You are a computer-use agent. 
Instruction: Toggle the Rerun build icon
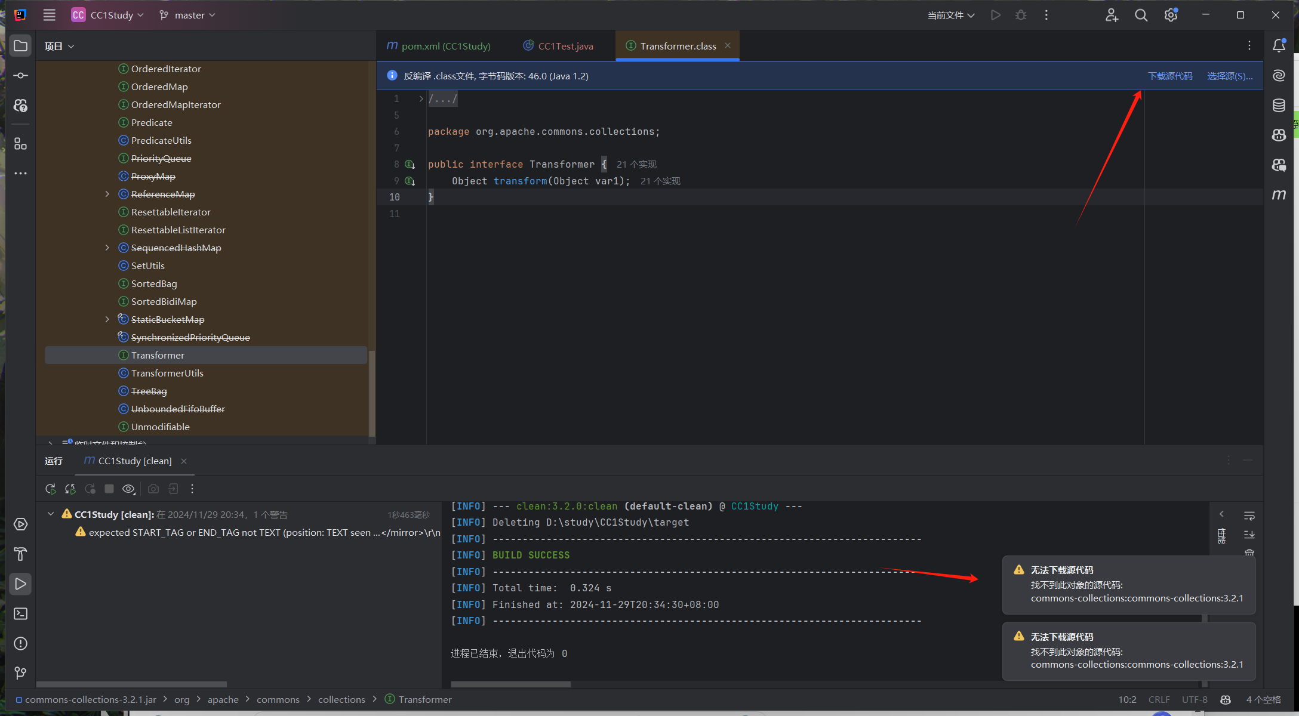(x=50, y=489)
